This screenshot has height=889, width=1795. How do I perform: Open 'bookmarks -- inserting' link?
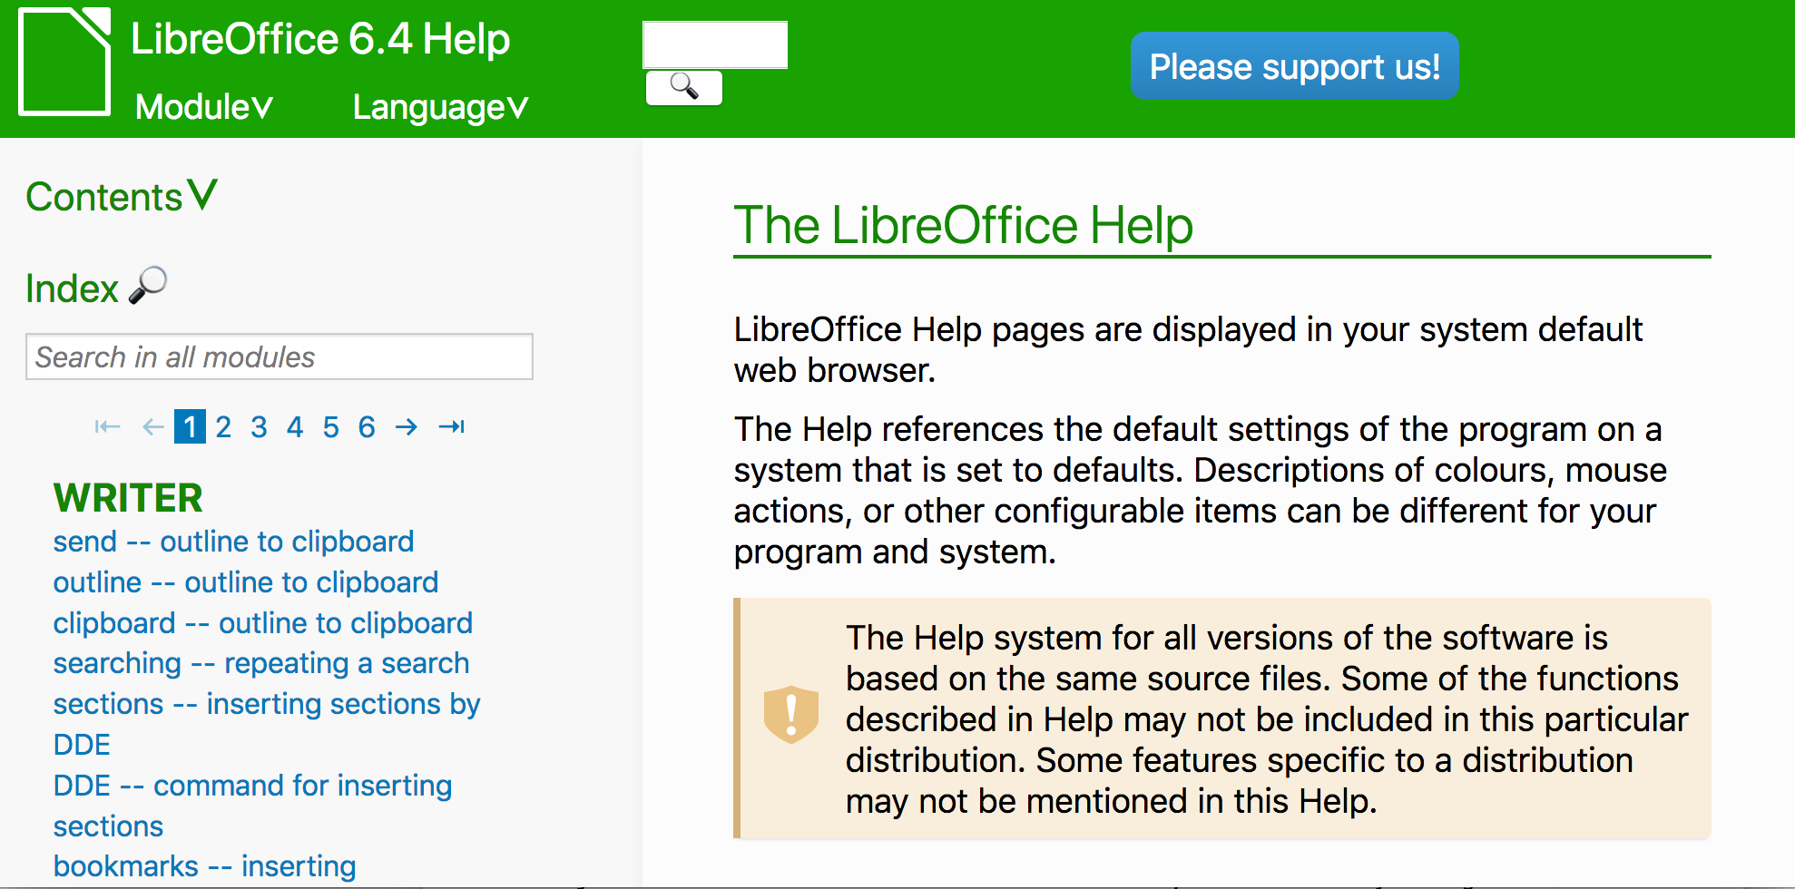click(x=204, y=866)
